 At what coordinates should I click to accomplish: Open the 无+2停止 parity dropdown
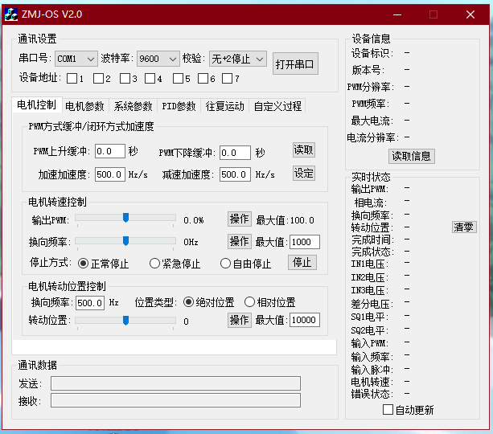pos(238,59)
